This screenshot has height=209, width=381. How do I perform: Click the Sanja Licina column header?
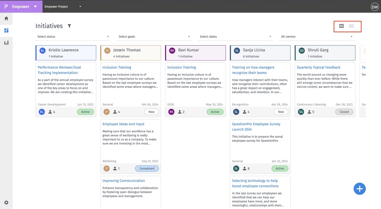(x=260, y=53)
